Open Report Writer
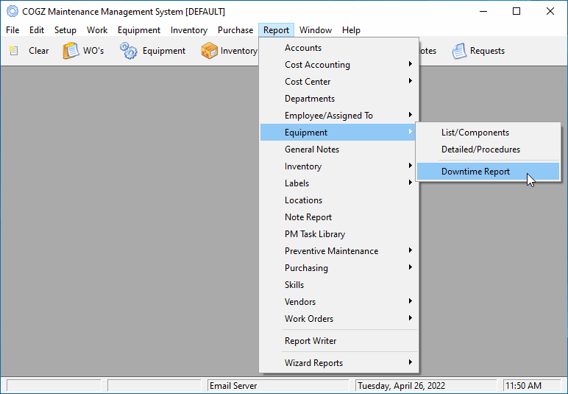The height and width of the screenshot is (394, 568). click(339, 341)
